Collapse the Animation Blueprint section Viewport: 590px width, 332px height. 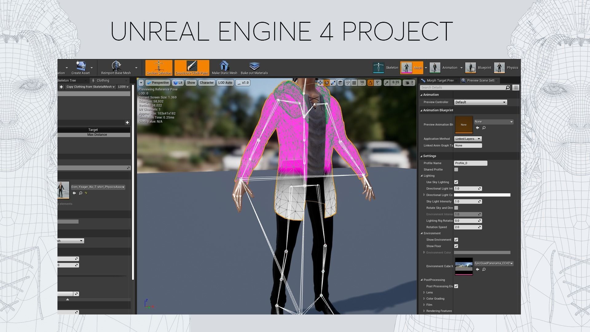point(422,110)
